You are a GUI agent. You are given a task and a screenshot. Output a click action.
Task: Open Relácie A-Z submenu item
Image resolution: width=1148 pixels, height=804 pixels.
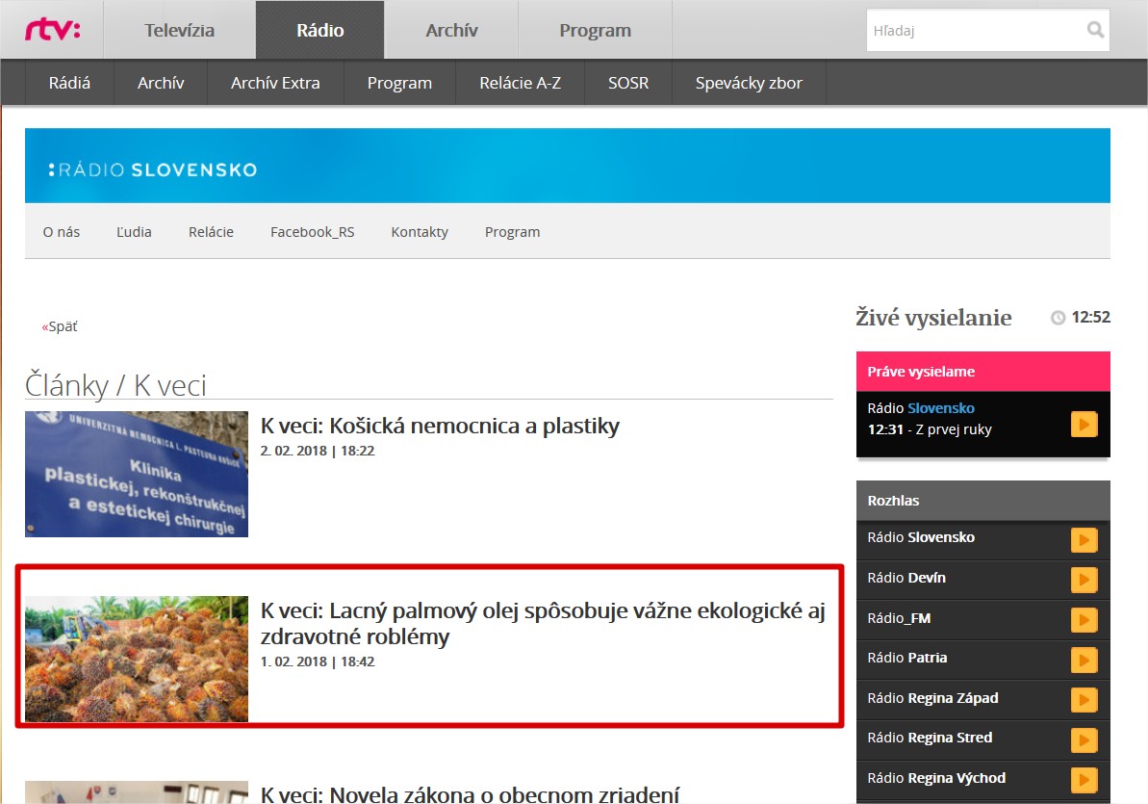[521, 83]
